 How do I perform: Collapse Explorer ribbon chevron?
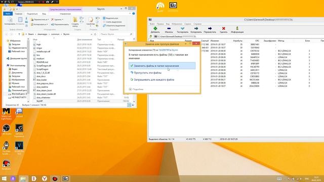(130, 14)
